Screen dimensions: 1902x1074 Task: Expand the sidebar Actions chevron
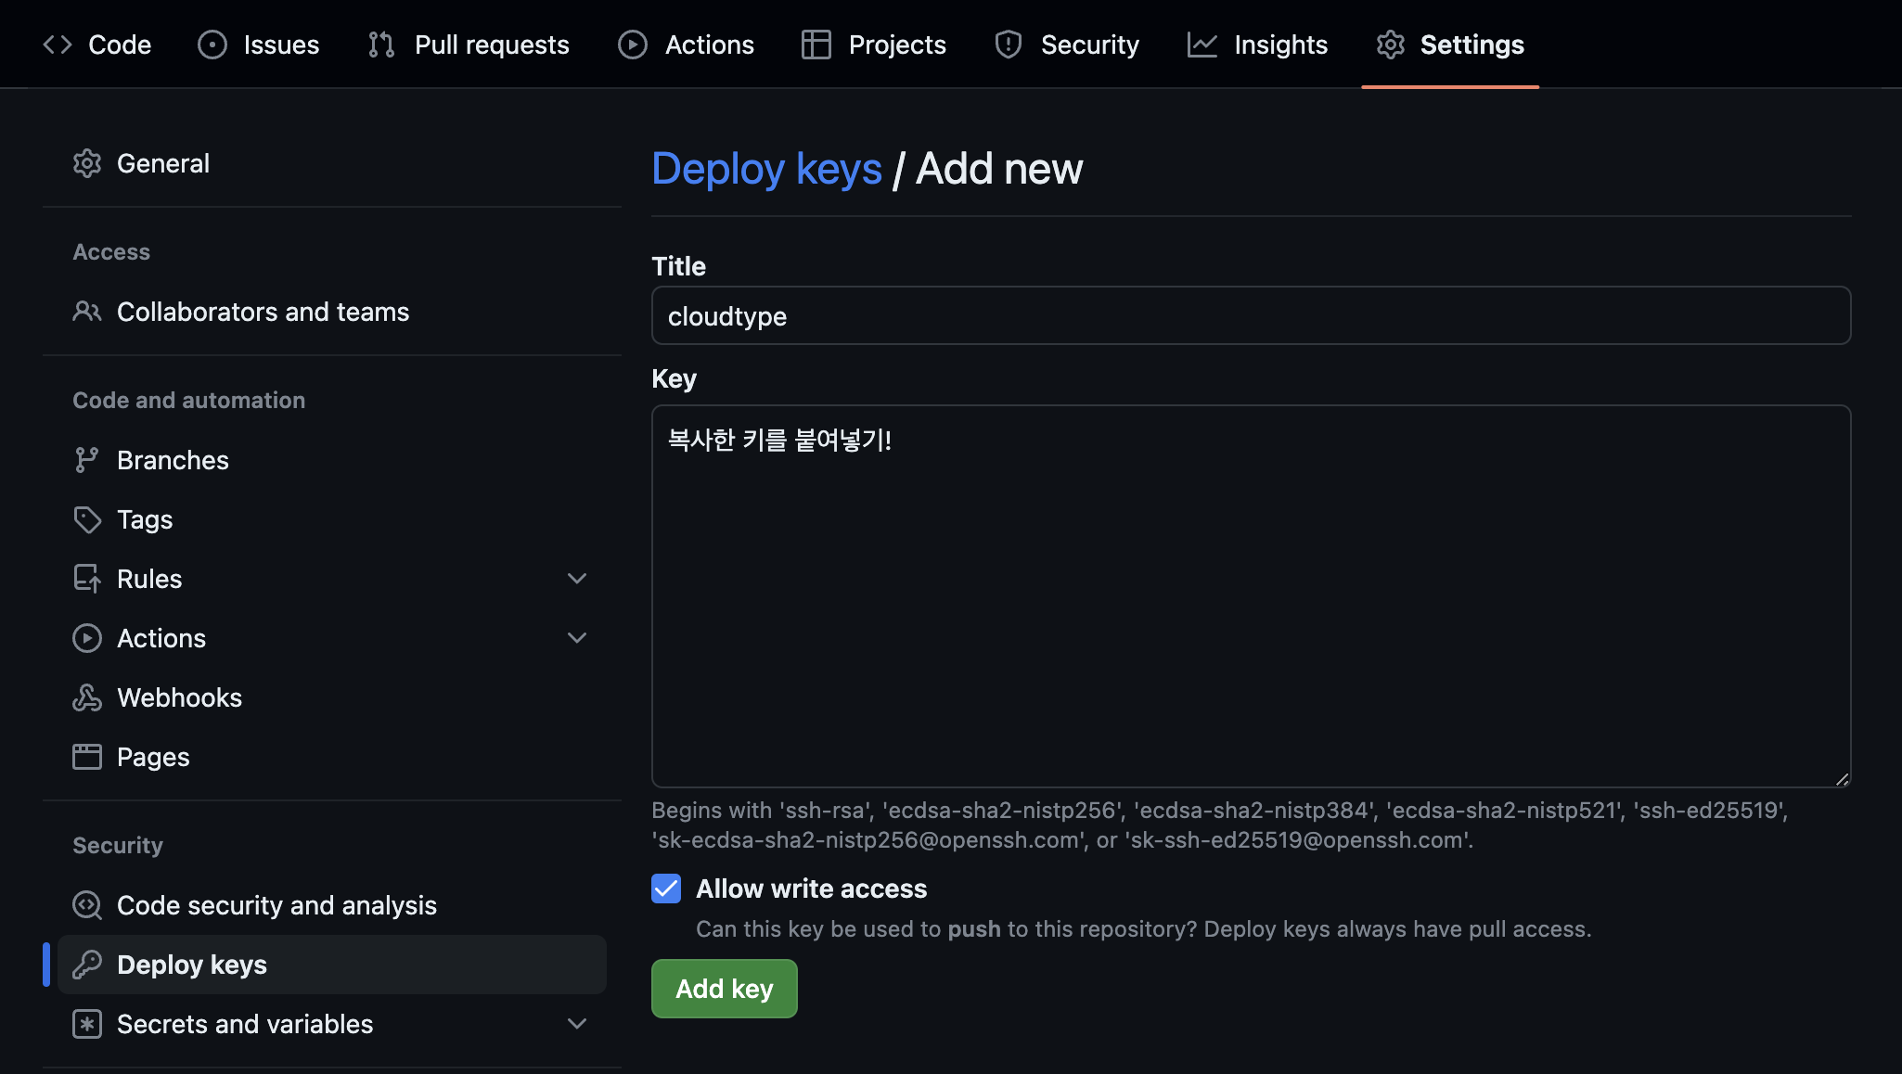pos(577,638)
